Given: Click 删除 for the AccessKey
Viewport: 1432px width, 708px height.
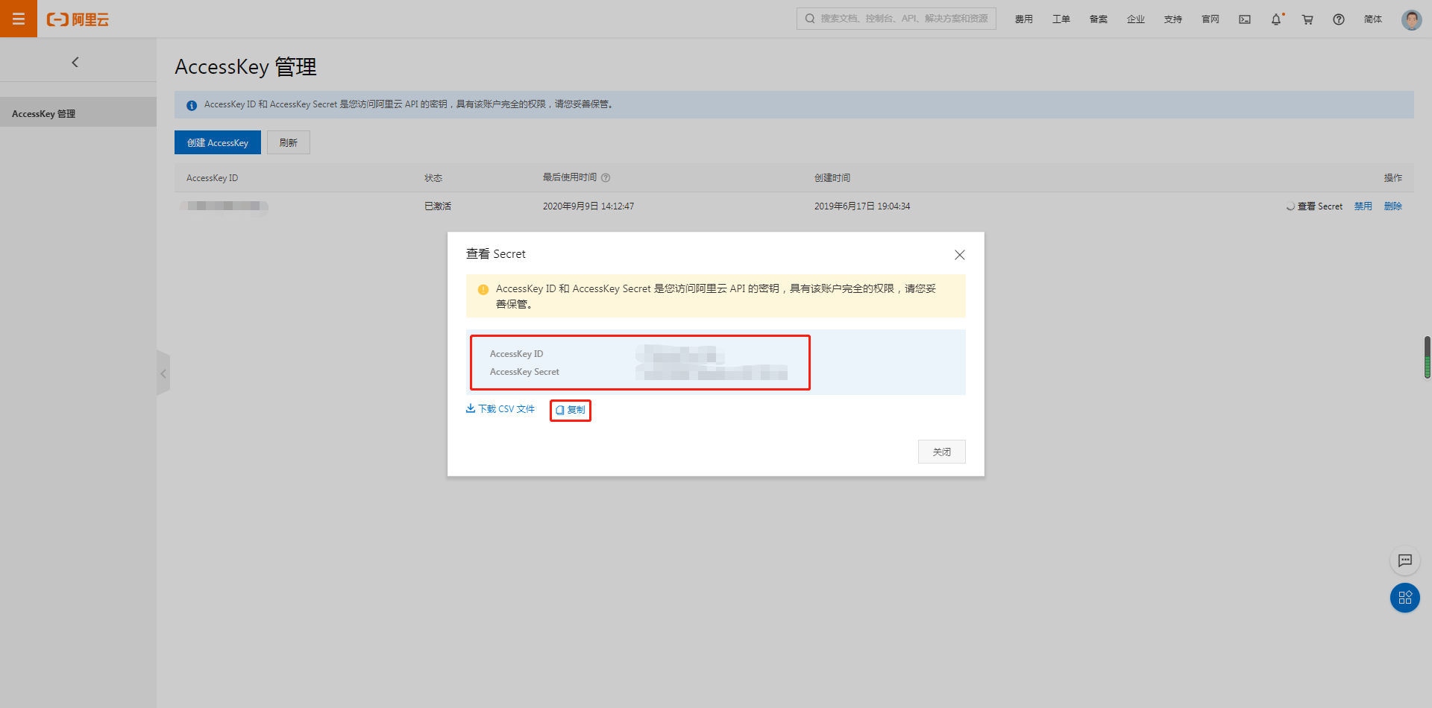Looking at the screenshot, I should pyautogui.click(x=1393, y=206).
